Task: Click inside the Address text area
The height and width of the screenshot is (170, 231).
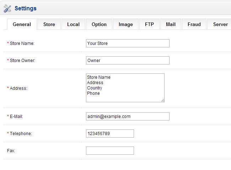Action: (125, 88)
